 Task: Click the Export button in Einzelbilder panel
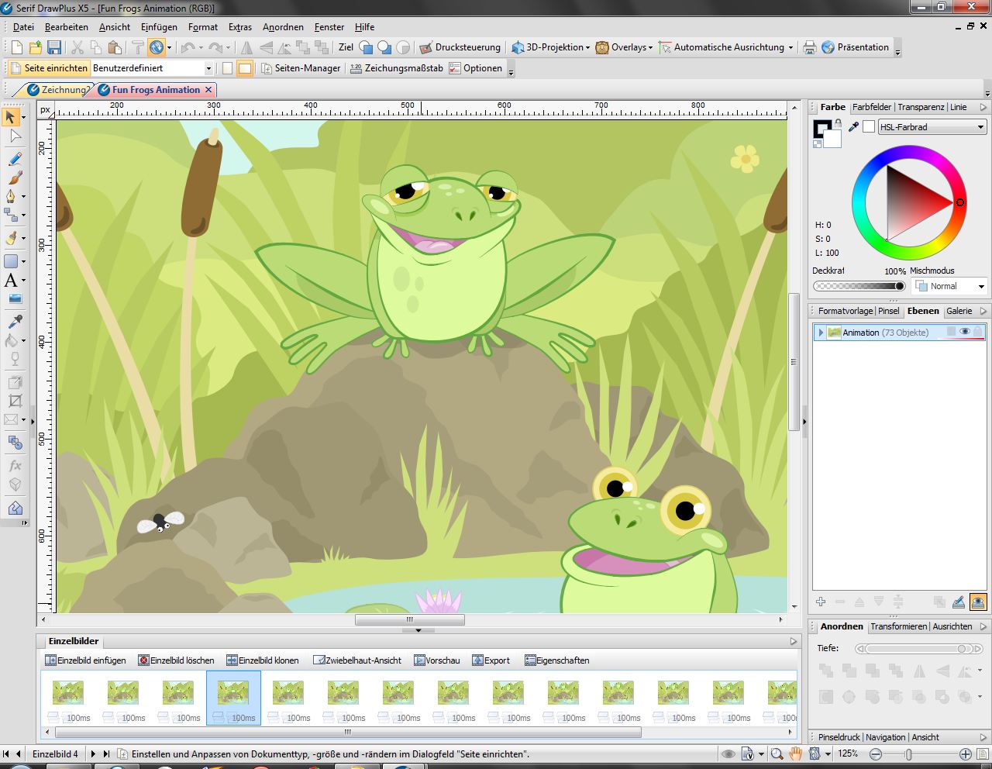pyautogui.click(x=491, y=660)
